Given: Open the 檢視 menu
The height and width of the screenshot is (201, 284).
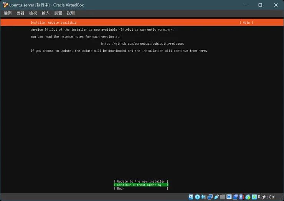Looking at the screenshot, I should (x=33, y=13).
